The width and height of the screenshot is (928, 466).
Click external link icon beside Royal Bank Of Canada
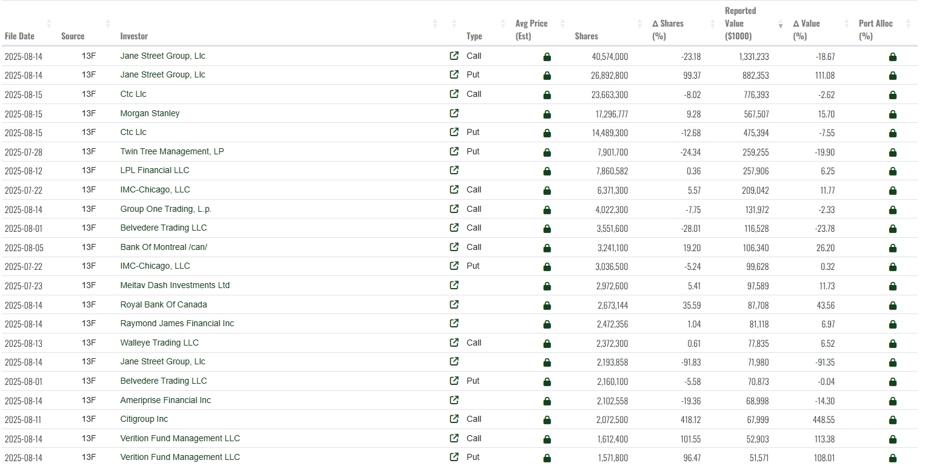coord(454,304)
